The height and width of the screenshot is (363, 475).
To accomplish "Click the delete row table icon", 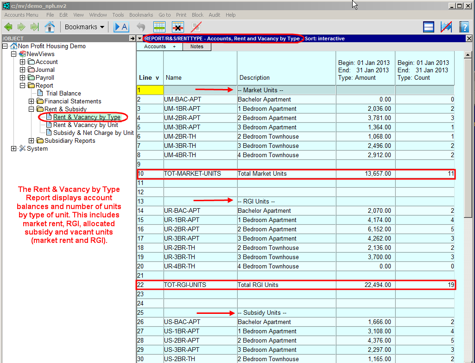I will 178,27.
